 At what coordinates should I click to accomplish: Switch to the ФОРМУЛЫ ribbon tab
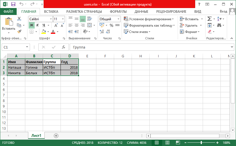click(x=118, y=11)
